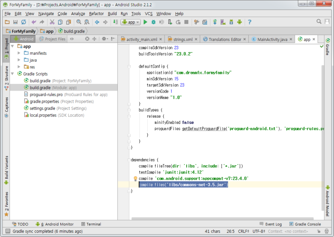Click the Save All toolbar icon
Viewport: 334px width, 237px height.
pyautogui.click(x=15, y=22)
